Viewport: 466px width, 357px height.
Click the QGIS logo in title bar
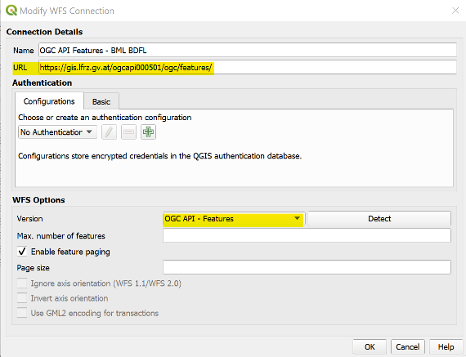pyautogui.click(x=11, y=11)
